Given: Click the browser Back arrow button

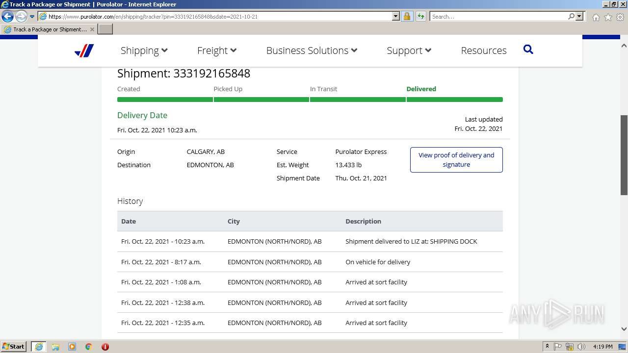Looking at the screenshot, I should [x=7, y=16].
